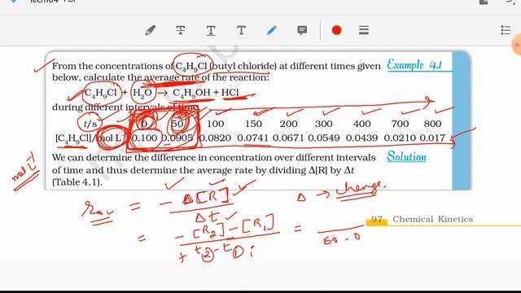Click concentration value 0.0741
521x293 pixels.
point(252,138)
